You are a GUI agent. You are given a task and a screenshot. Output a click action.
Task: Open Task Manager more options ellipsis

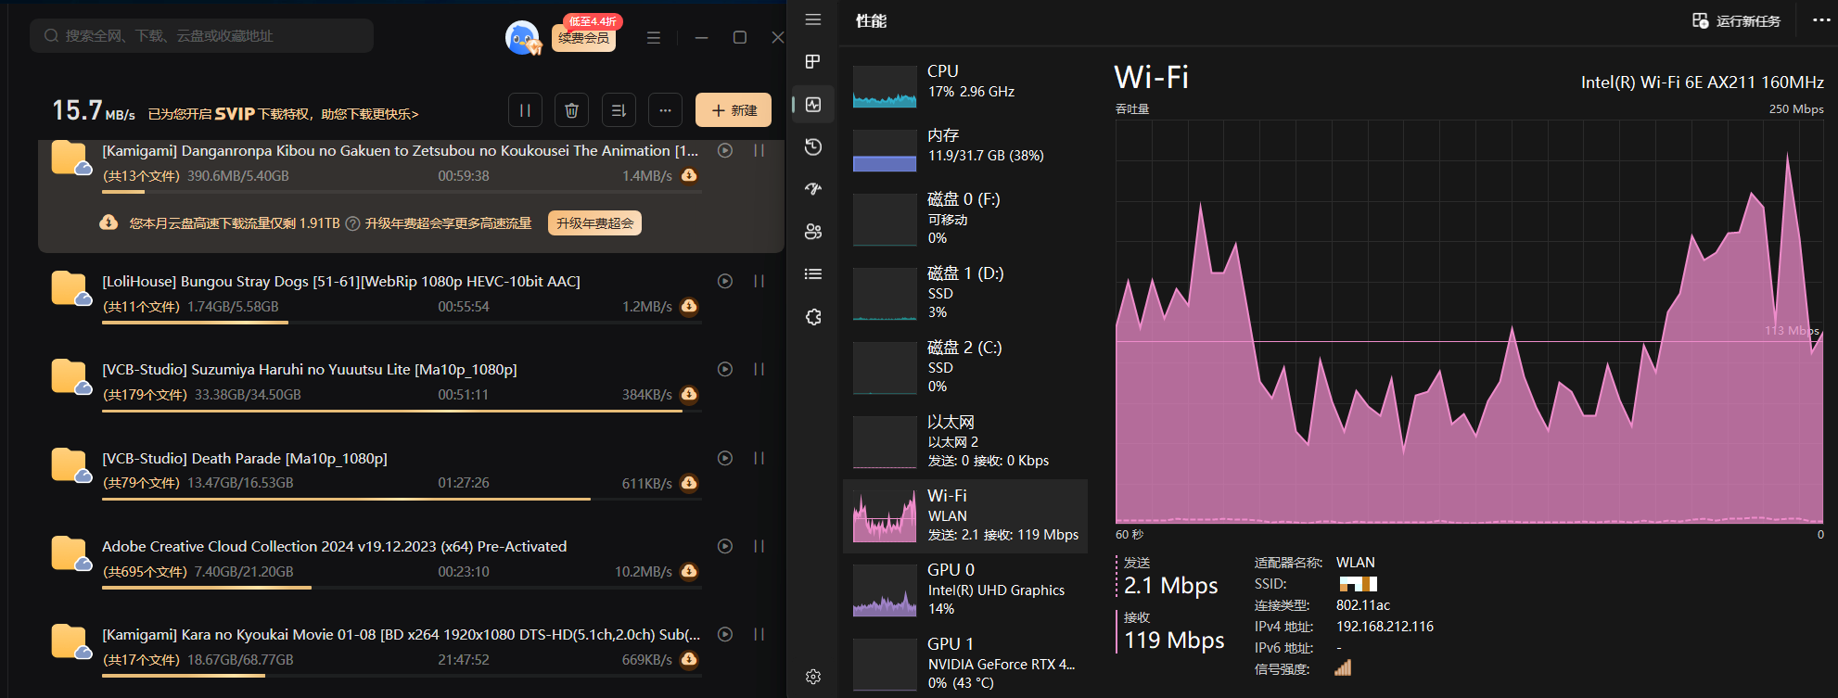coord(1820,20)
